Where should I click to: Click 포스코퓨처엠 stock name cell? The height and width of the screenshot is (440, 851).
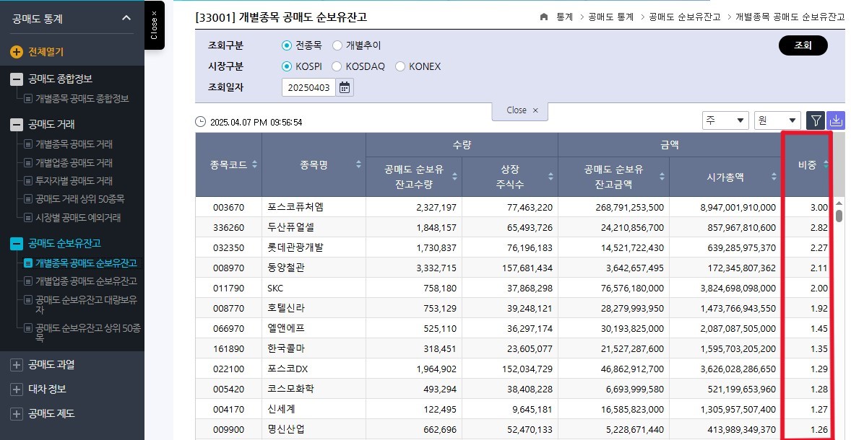point(314,207)
